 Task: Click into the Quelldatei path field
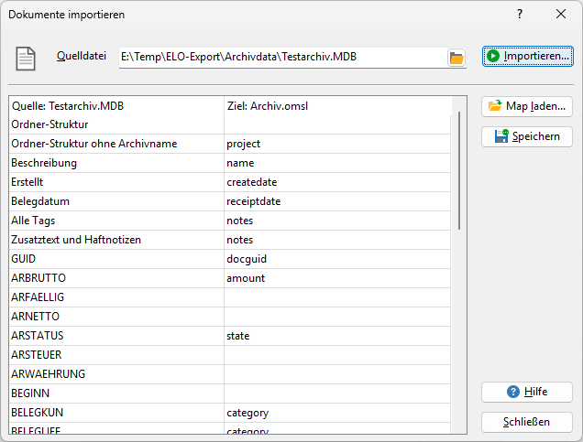pyautogui.click(x=280, y=58)
